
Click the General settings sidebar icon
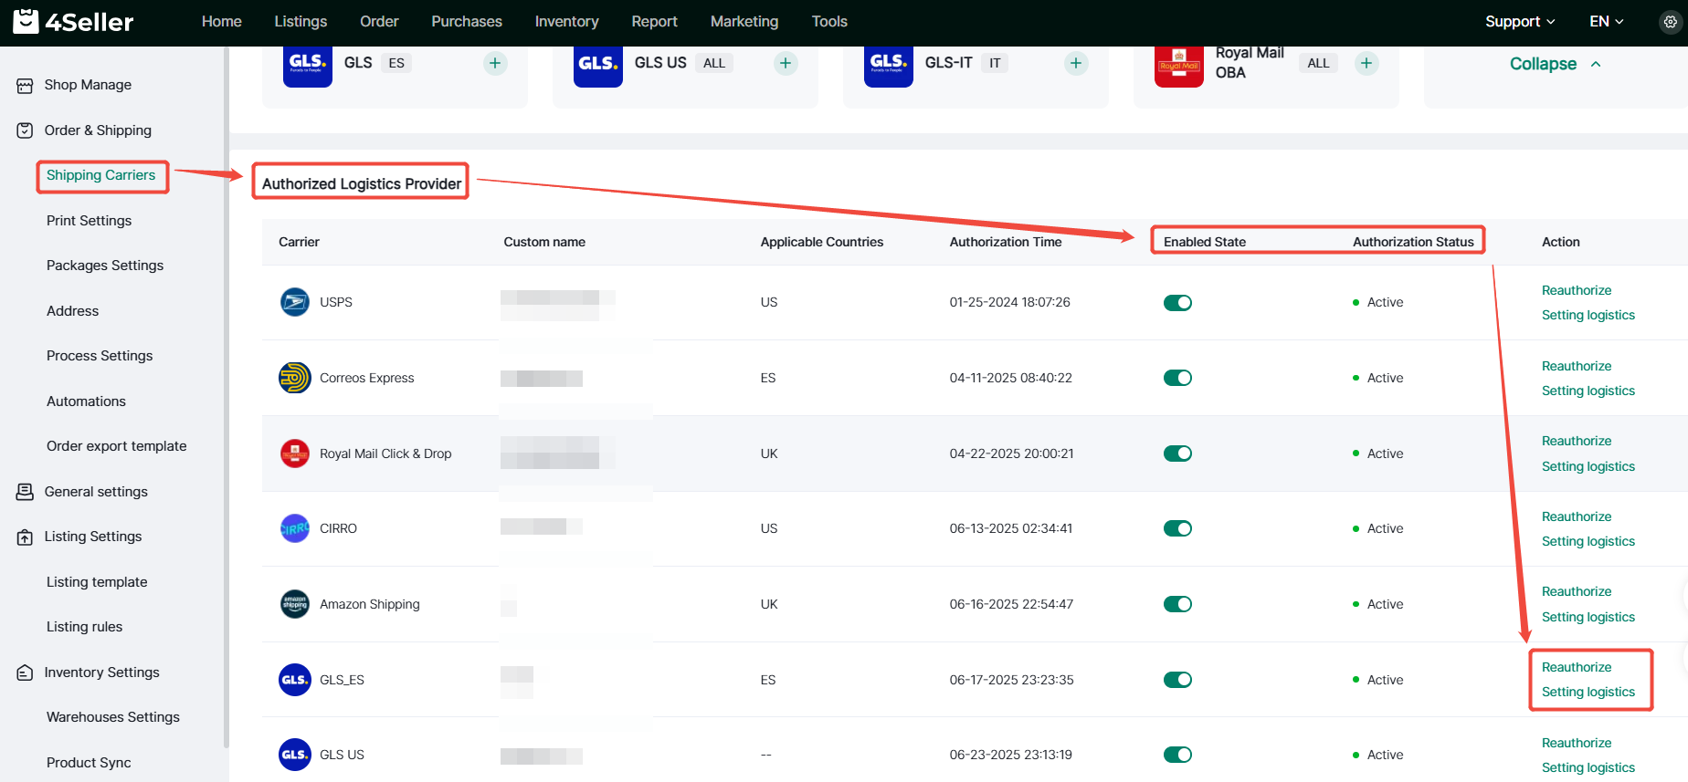tap(25, 492)
